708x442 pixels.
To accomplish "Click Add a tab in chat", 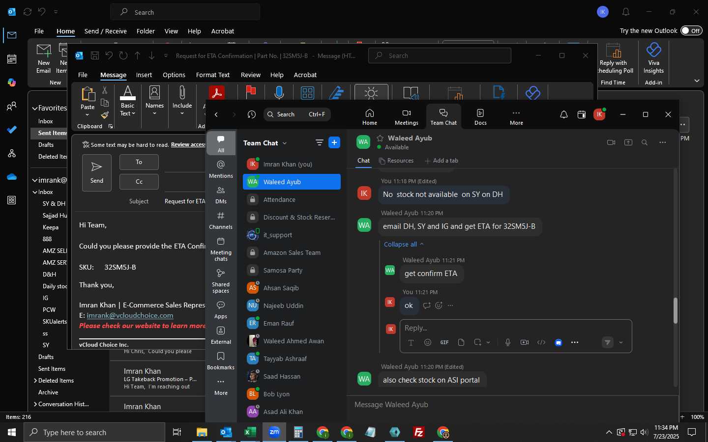I will [x=442, y=161].
